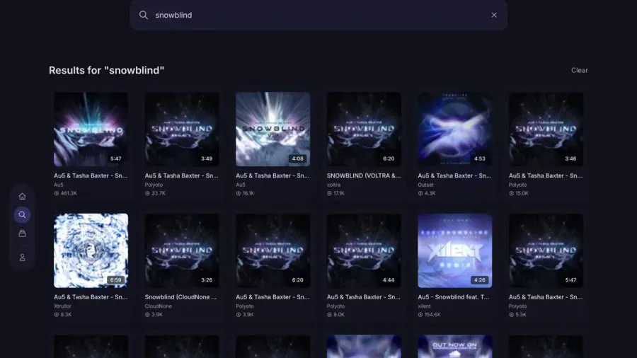Click the play count "154.6K"
The height and width of the screenshot is (358, 637).
[x=432, y=315]
